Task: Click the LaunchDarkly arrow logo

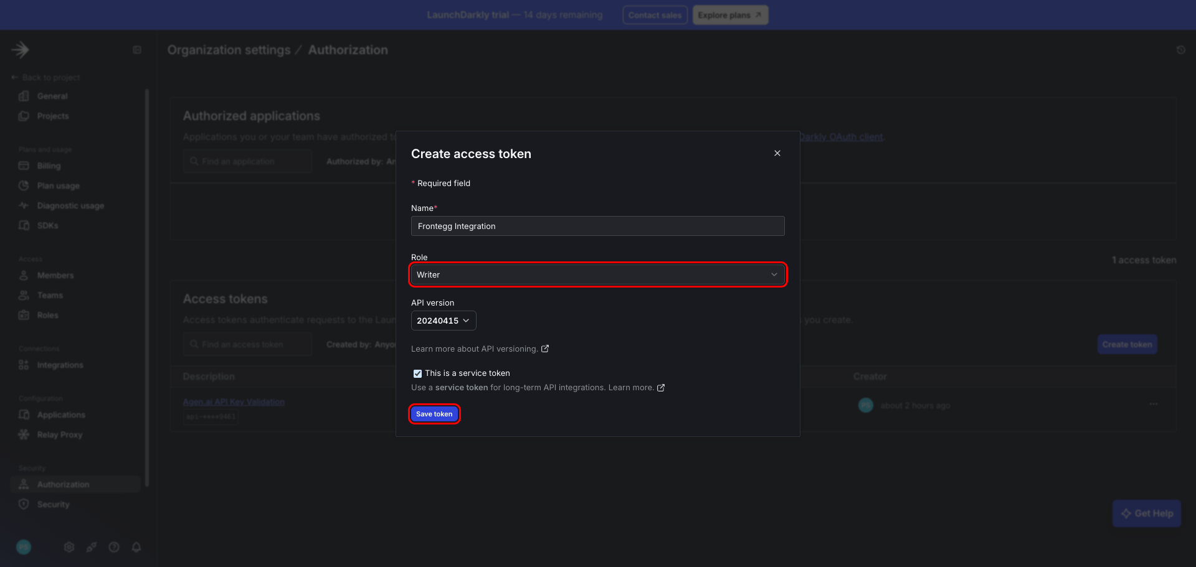Action: coord(21,50)
